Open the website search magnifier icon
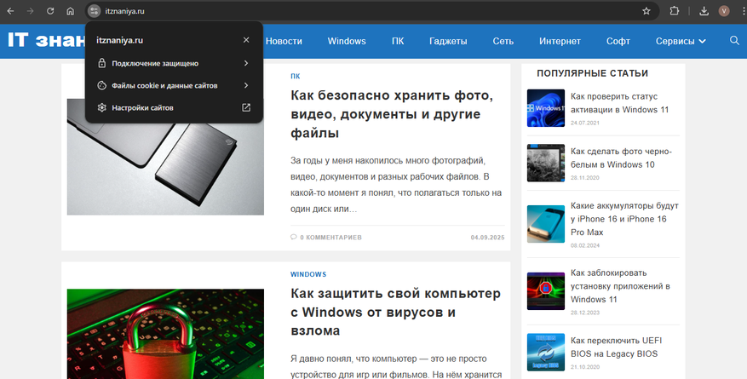747x379 pixels. coord(734,41)
